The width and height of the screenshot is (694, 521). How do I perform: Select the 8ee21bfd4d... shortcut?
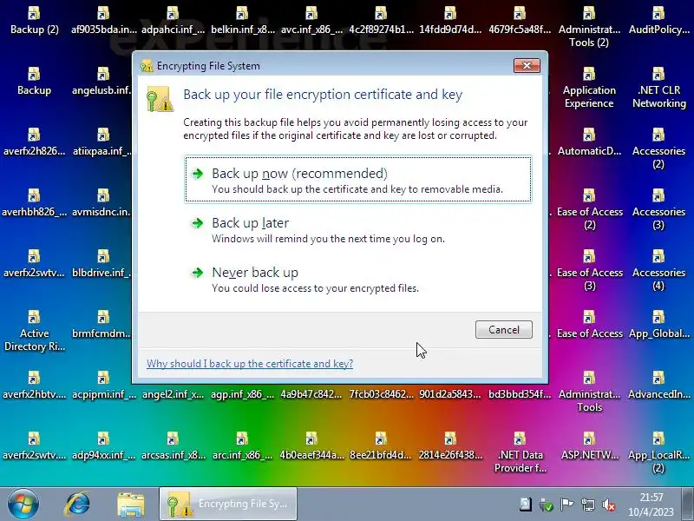pyautogui.click(x=381, y=445)
